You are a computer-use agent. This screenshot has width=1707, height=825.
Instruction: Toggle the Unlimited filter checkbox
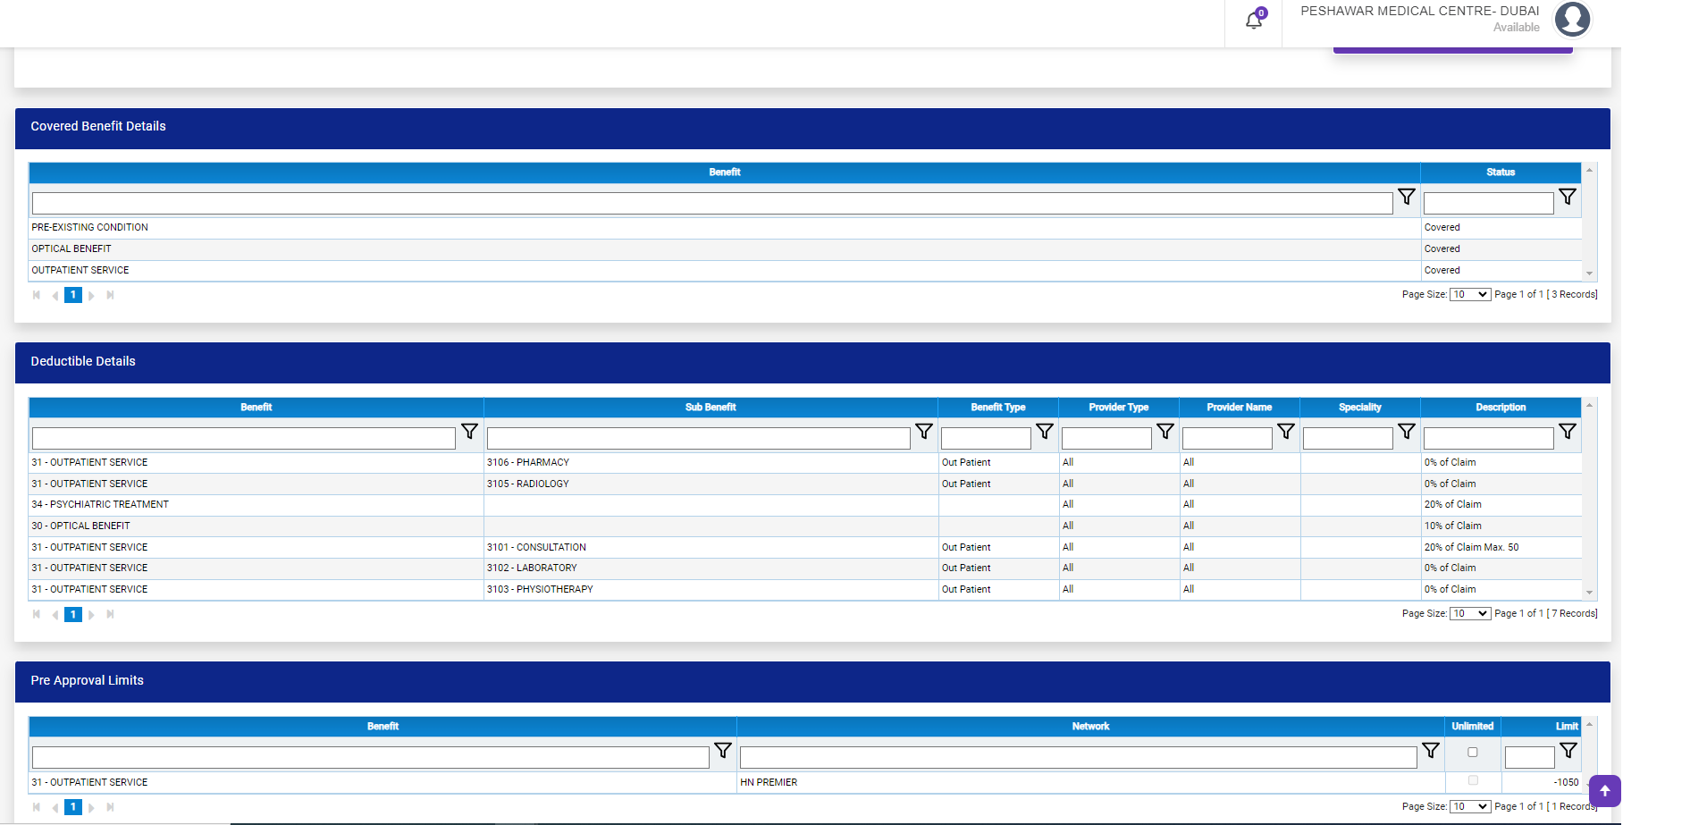click(x=1473, y=753)
